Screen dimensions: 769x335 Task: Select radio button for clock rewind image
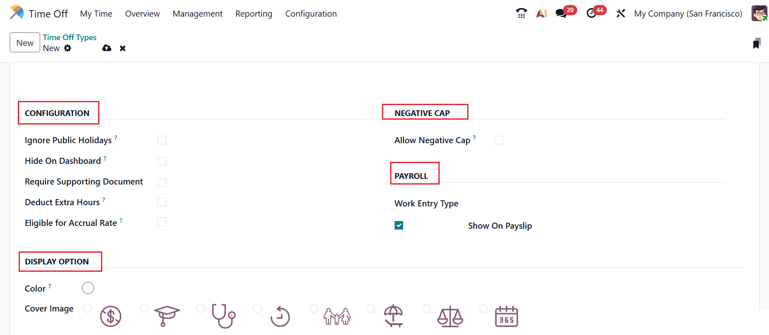[257, 309]
